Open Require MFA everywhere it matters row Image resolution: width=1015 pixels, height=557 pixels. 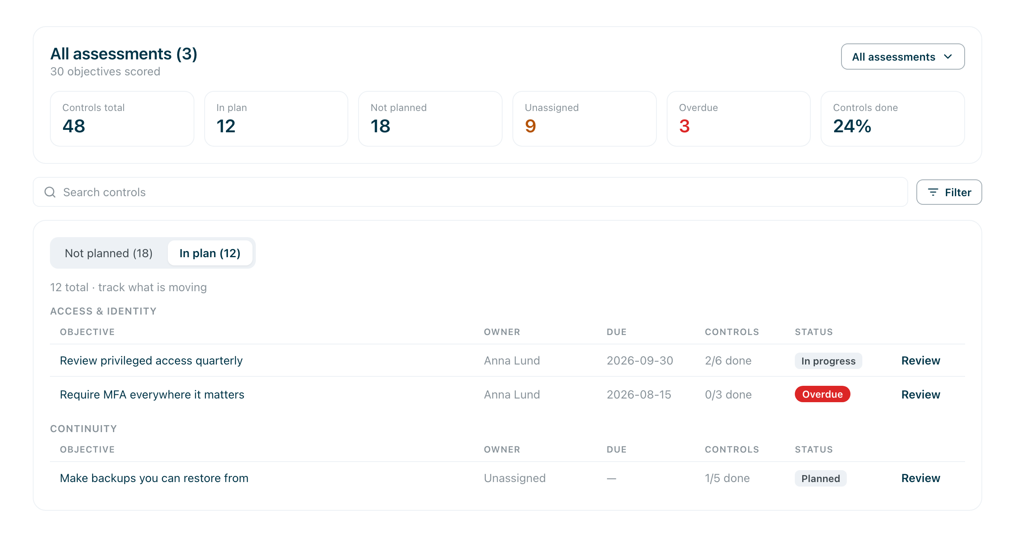[x=508, y=394]
